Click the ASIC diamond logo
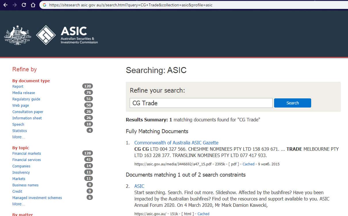 point(46,35)
